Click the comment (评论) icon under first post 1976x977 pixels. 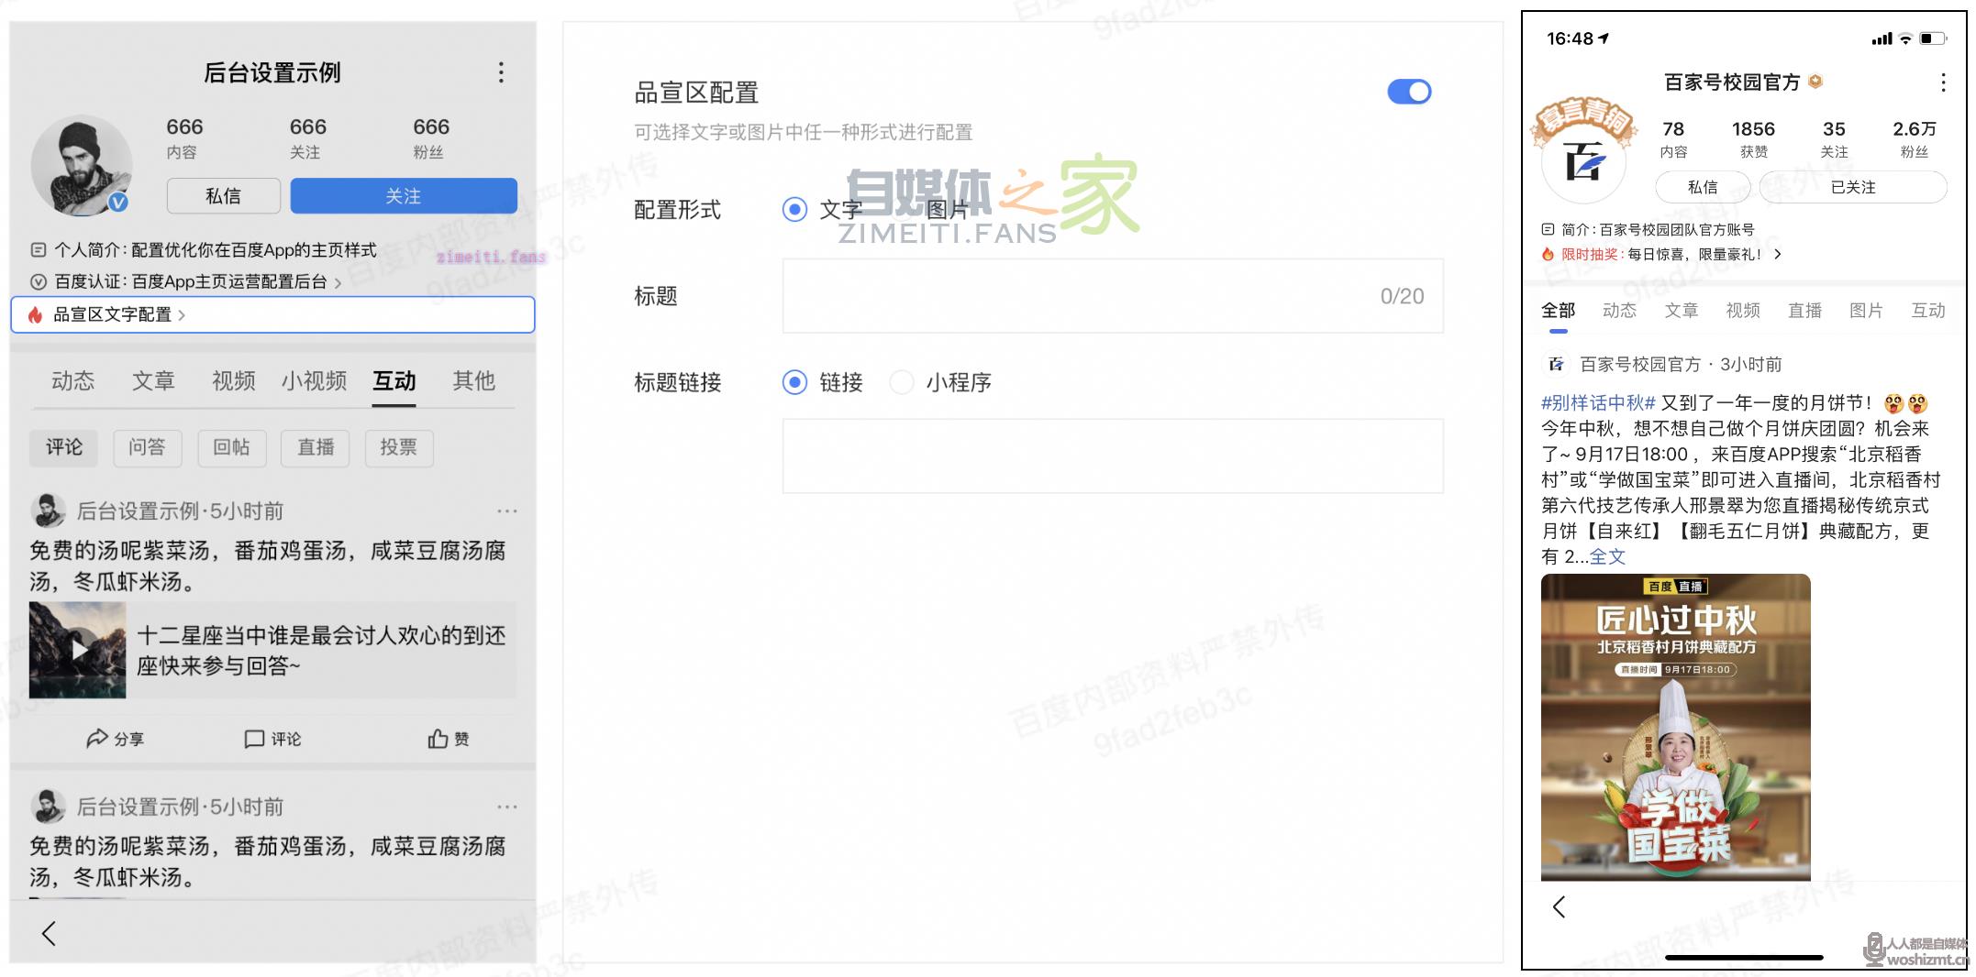tap(254, 739)
